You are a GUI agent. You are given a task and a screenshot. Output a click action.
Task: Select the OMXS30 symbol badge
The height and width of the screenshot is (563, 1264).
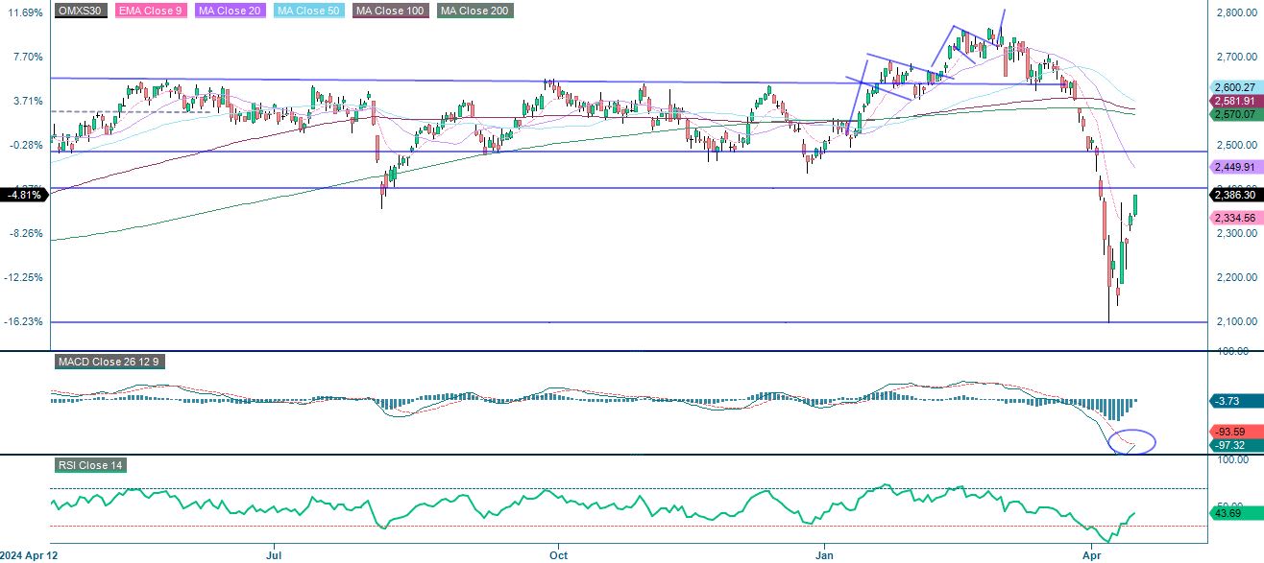coord(80,12)
